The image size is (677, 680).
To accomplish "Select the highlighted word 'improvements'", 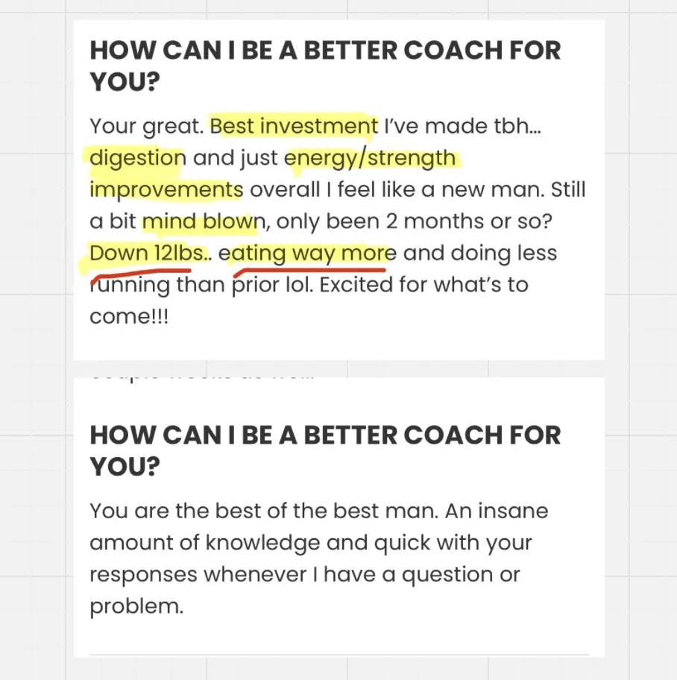I will coord(166,190).
